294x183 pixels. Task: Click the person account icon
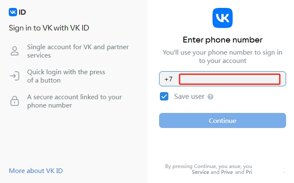(15, 51)
